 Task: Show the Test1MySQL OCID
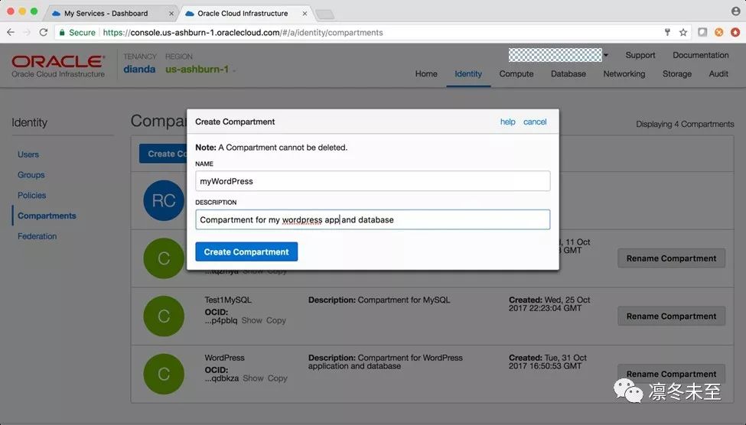pos(252,320)
